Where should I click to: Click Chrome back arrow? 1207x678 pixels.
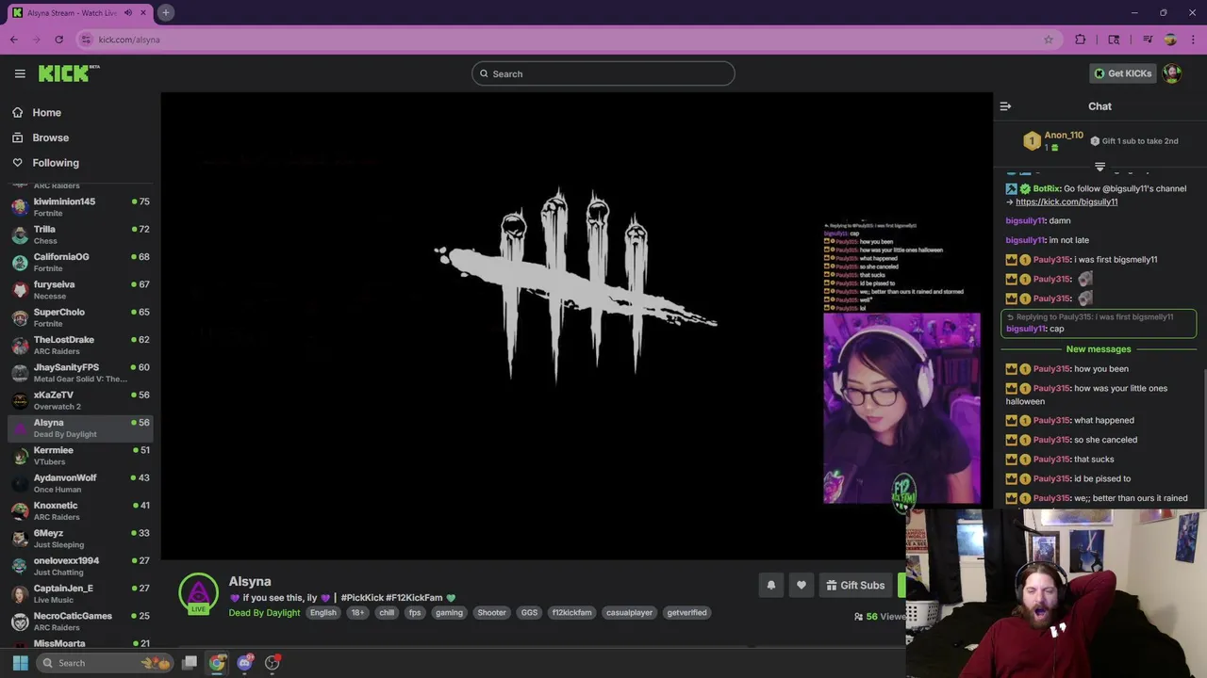tap(14, 40)
